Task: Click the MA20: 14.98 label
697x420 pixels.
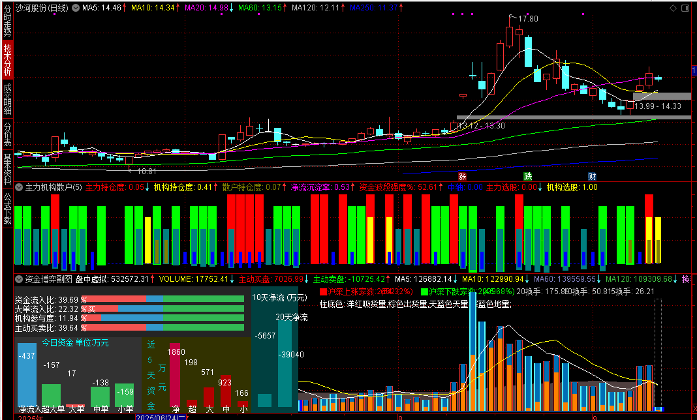Action: [x=207, y=8]
